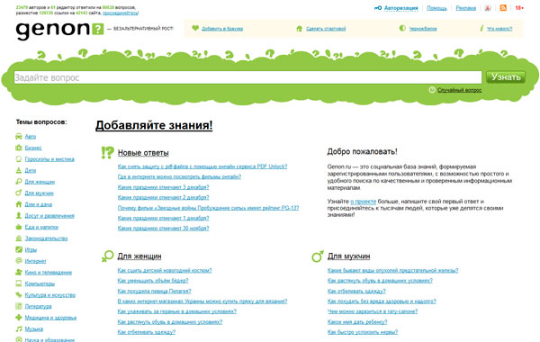Open the question Как уменьшить объём бёдер?
This screenshot has height=342, width=540.
coord(153,281)
